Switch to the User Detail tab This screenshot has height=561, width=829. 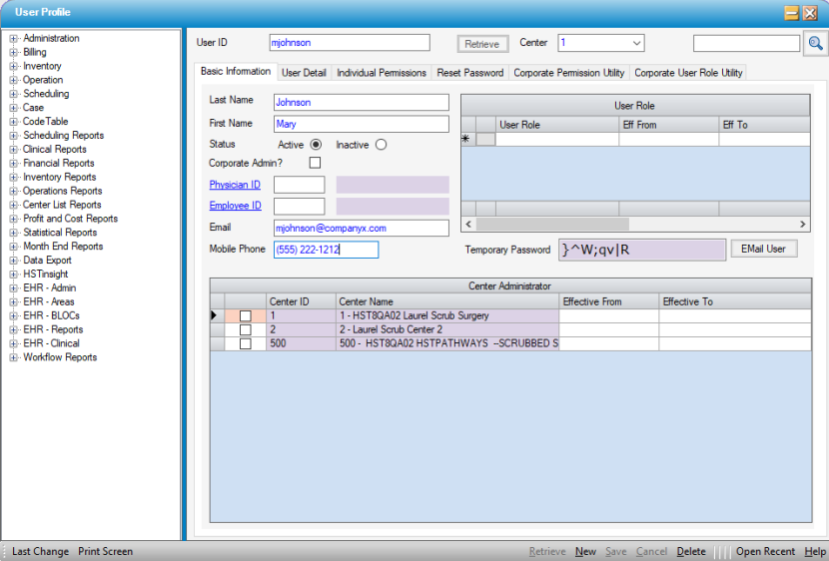tap(304, 73)
